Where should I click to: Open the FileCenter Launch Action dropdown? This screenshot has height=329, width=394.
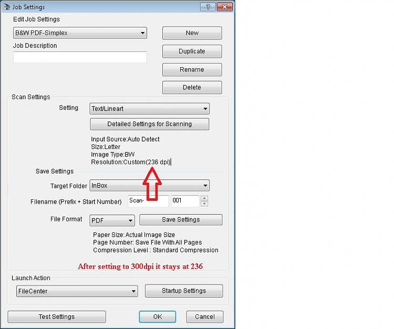[77, 291]
